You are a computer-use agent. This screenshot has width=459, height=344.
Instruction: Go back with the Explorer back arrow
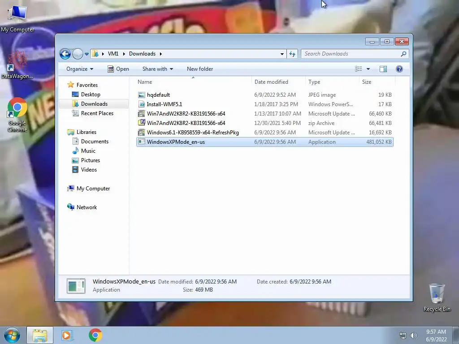point(65,54)
